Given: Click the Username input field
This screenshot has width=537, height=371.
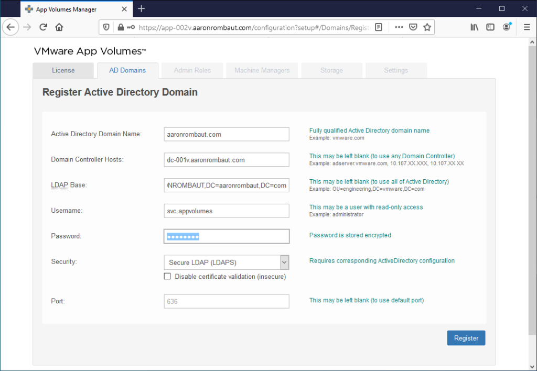Looking at the screenshot, I should pyautogui.click(x=226, y=211).
